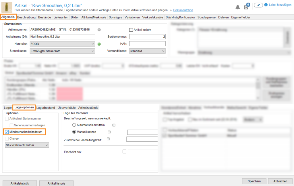
Task: Enable the Artikel inaktiv checkbox
Action: pos(131,30)
